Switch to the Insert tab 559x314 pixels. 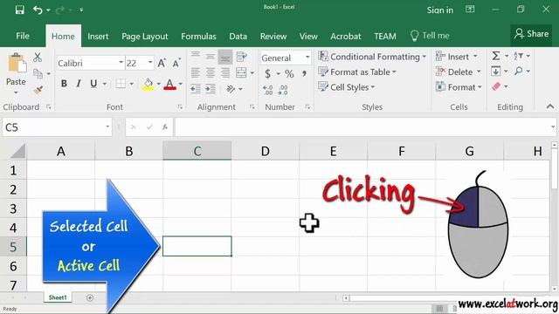pyautogui.click(x=98, y=37)
